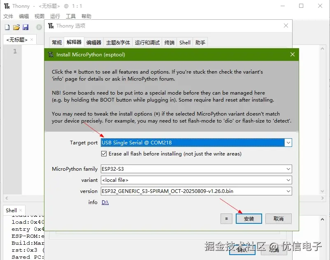Open the 帮助 menu

pos(86,16)
